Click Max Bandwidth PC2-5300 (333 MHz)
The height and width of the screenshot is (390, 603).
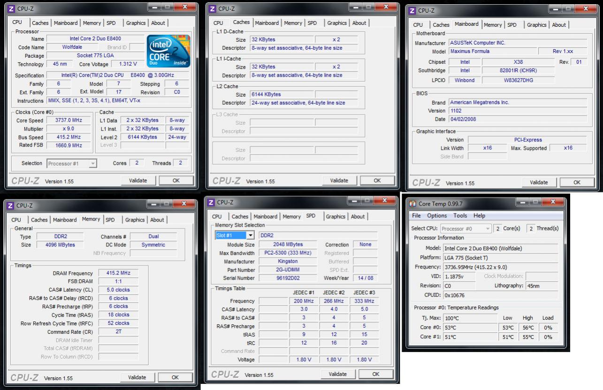(288, 253)
